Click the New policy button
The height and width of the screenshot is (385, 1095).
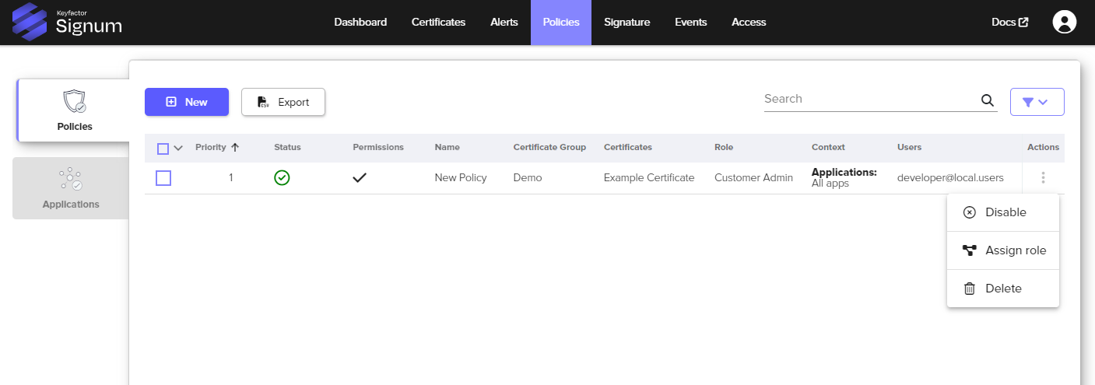pyautogui.click(x=187, y=102)
